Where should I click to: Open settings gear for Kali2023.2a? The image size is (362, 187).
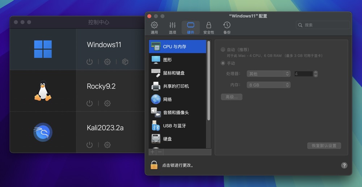[107, 145]
